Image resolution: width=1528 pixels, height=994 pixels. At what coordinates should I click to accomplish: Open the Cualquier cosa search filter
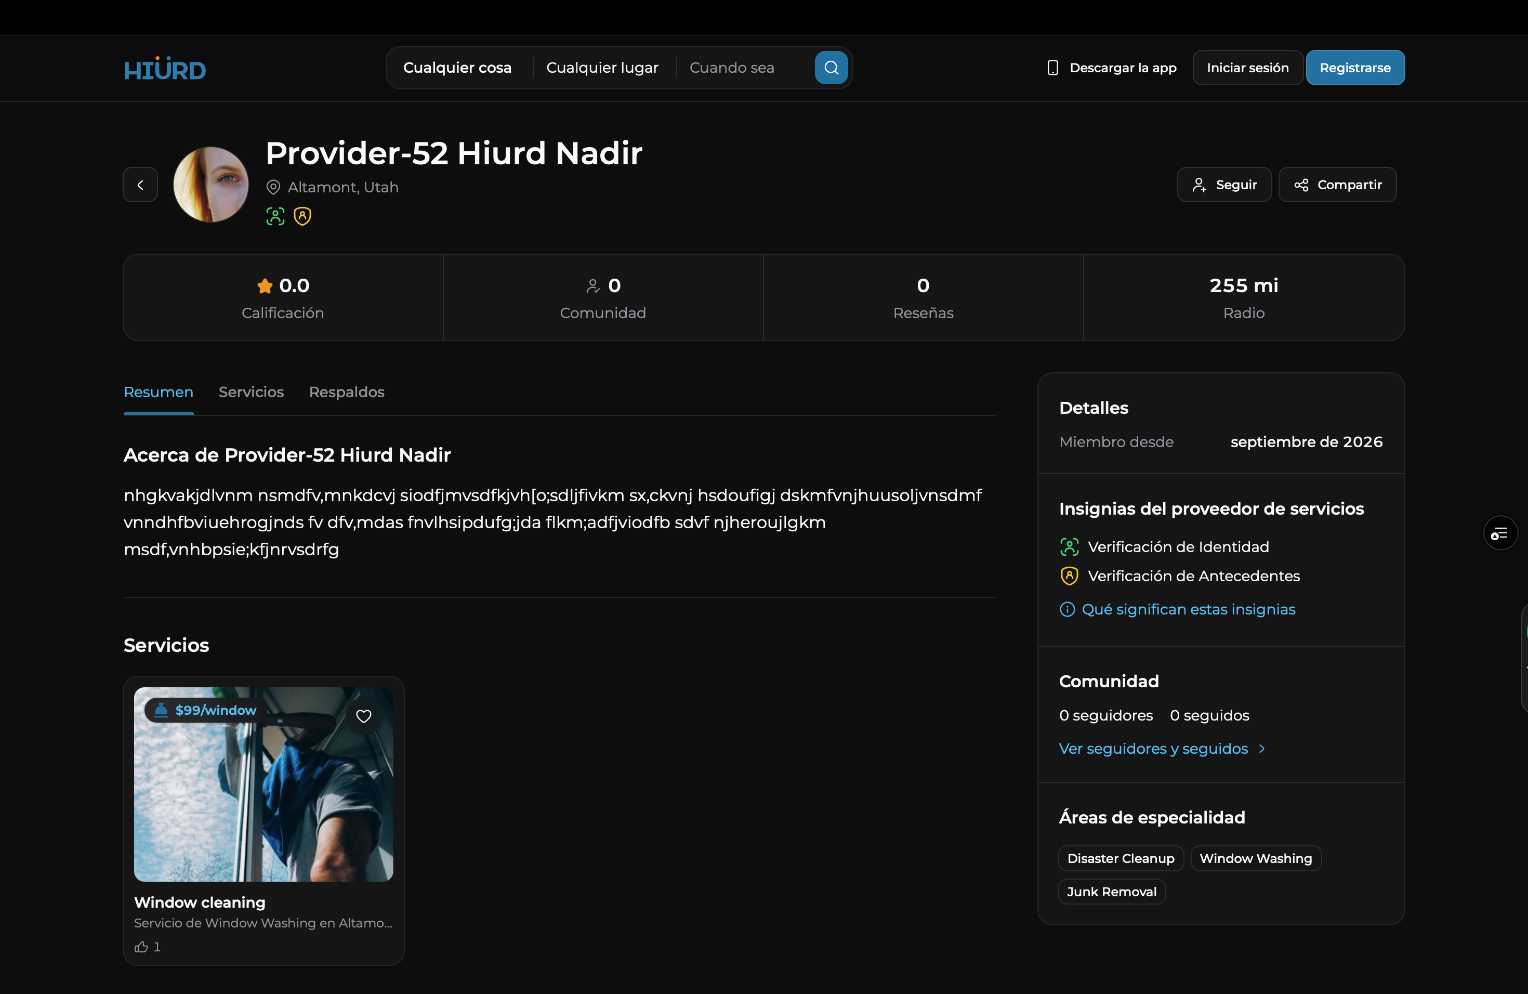coord(457,68)
